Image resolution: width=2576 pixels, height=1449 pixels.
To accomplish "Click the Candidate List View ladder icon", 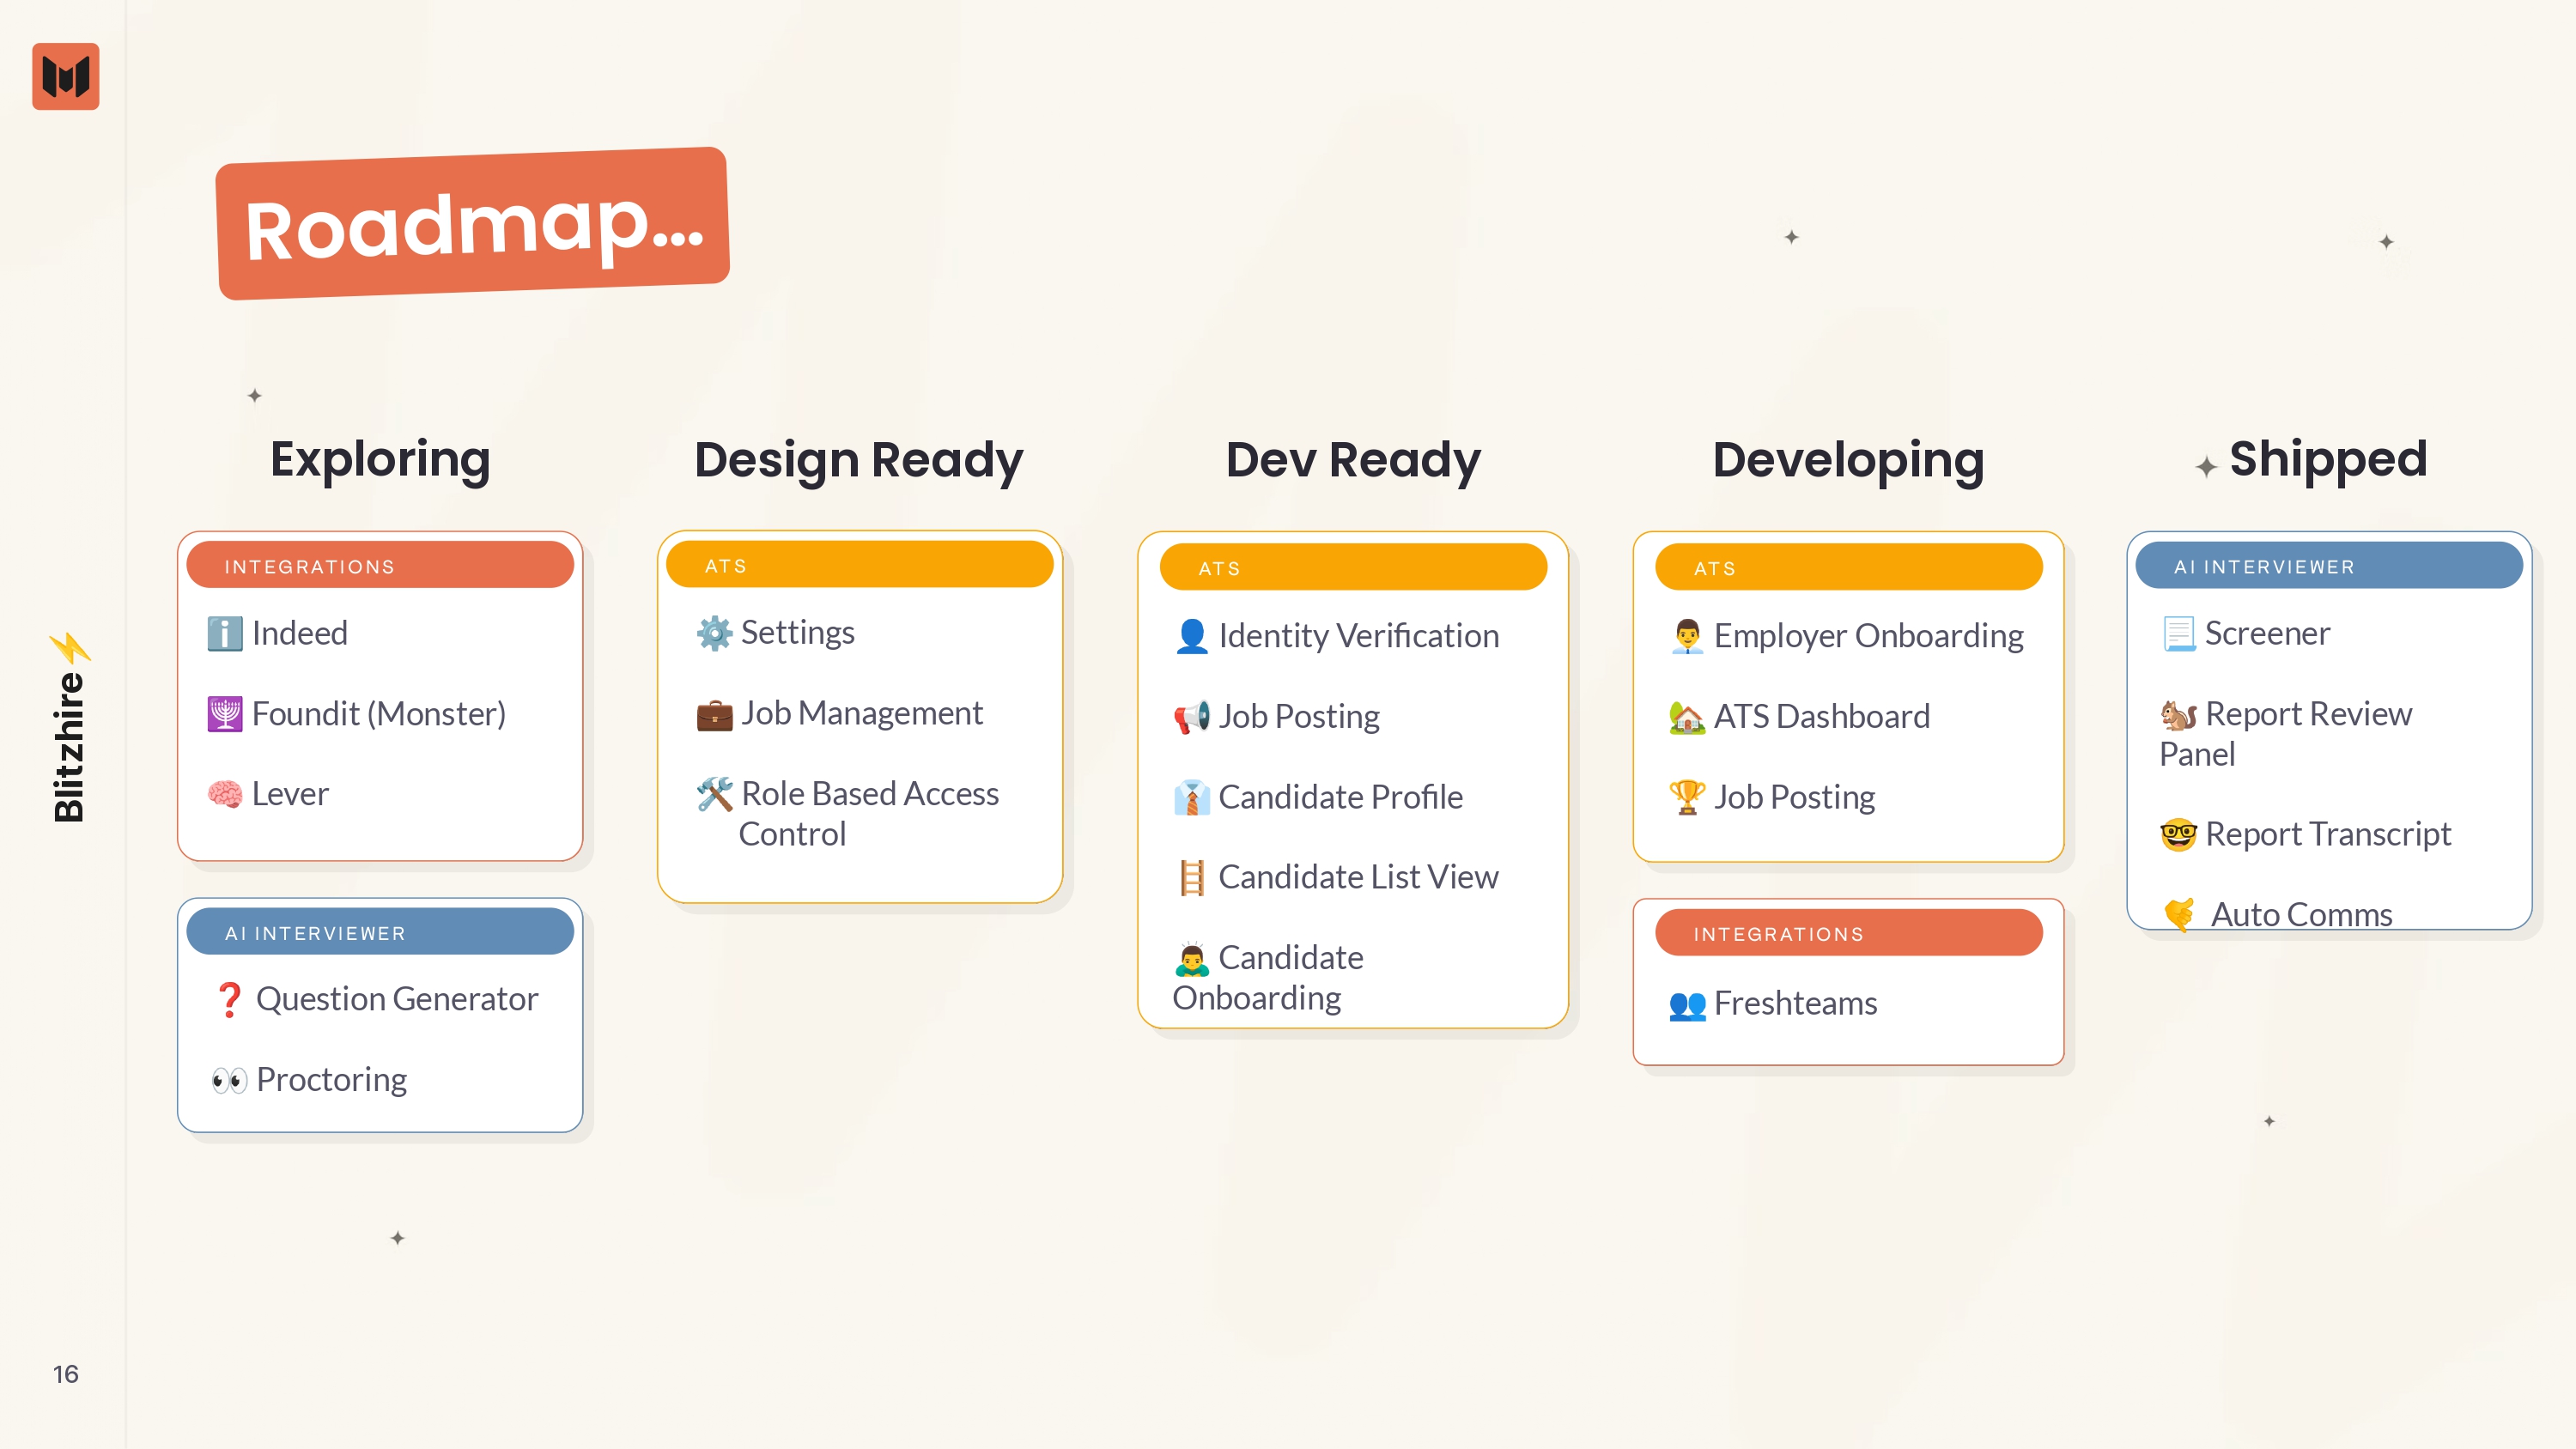I will coord(1192,877).
